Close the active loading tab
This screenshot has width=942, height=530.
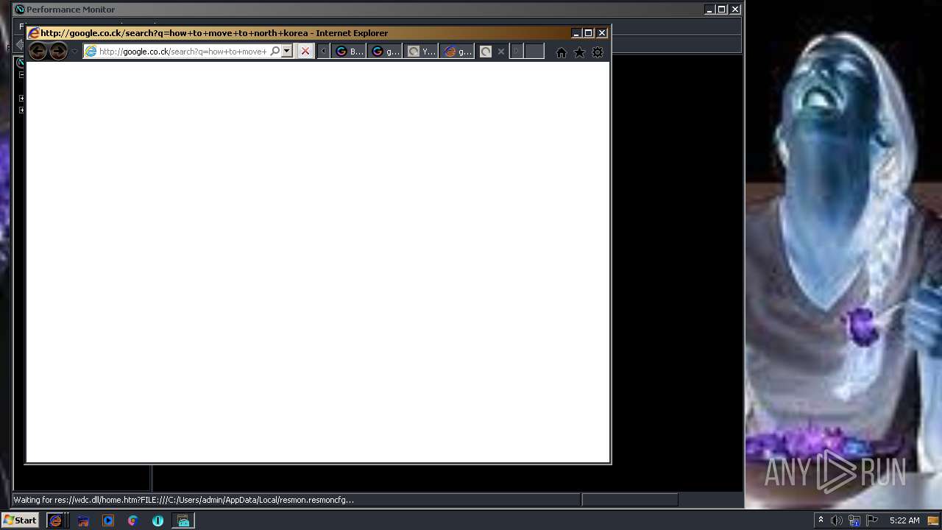pyautogui.click(x=501, y=52)
